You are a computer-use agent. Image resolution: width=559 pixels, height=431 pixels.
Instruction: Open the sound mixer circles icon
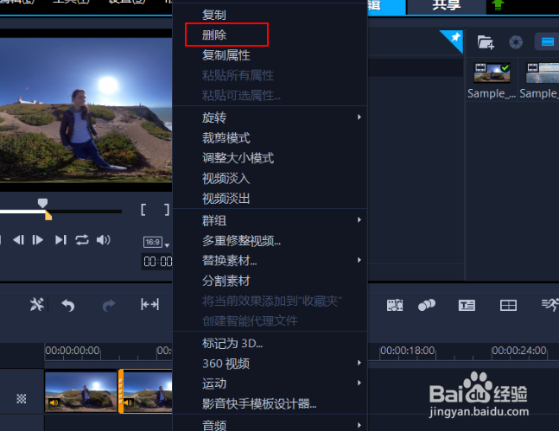(427, 305)
